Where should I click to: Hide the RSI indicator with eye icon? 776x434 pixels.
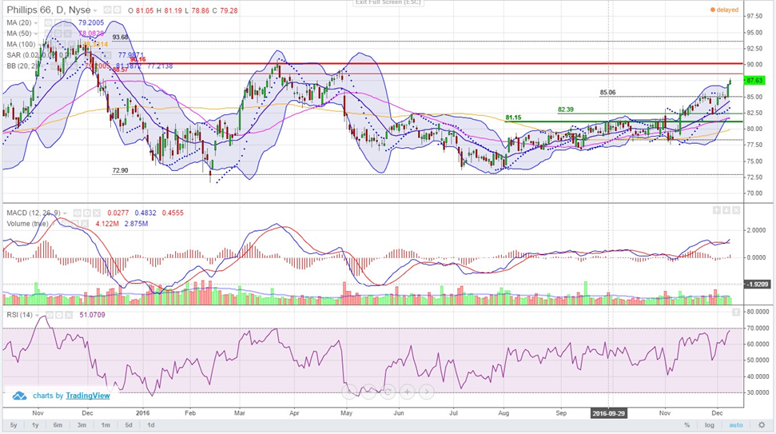click(50, 315)
